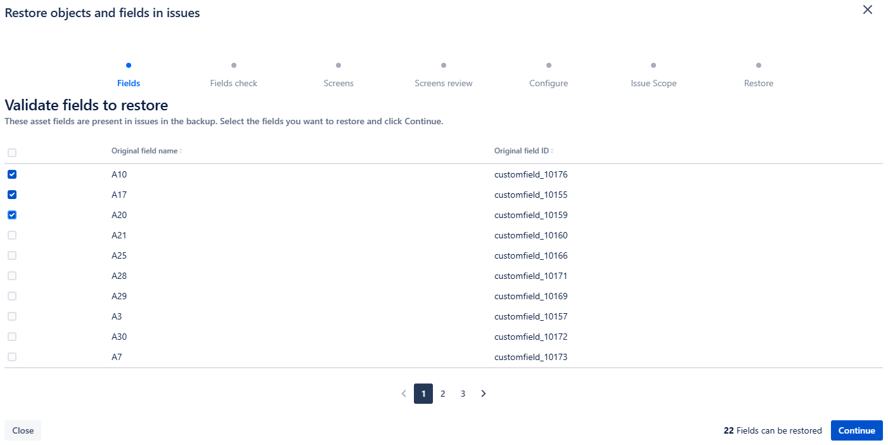Viewport: 888px width, 445px height.
Task: Check the A30 field checkbox
Action: click(12, 337)
